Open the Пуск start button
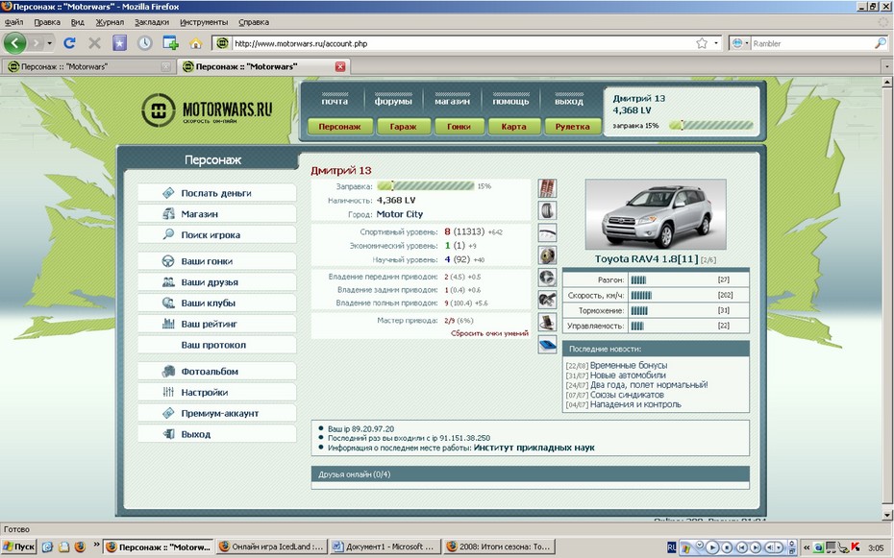Image resolution: width=894 pixels, height=558 pixels. tap(19, 546)
